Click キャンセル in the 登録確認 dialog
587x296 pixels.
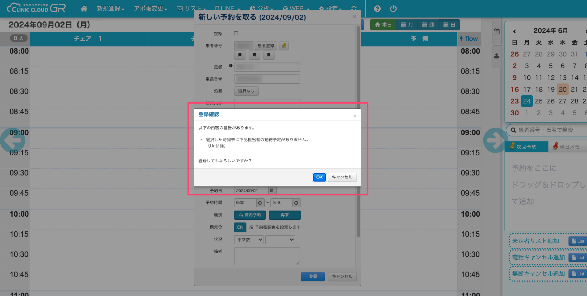coord(342,177)
